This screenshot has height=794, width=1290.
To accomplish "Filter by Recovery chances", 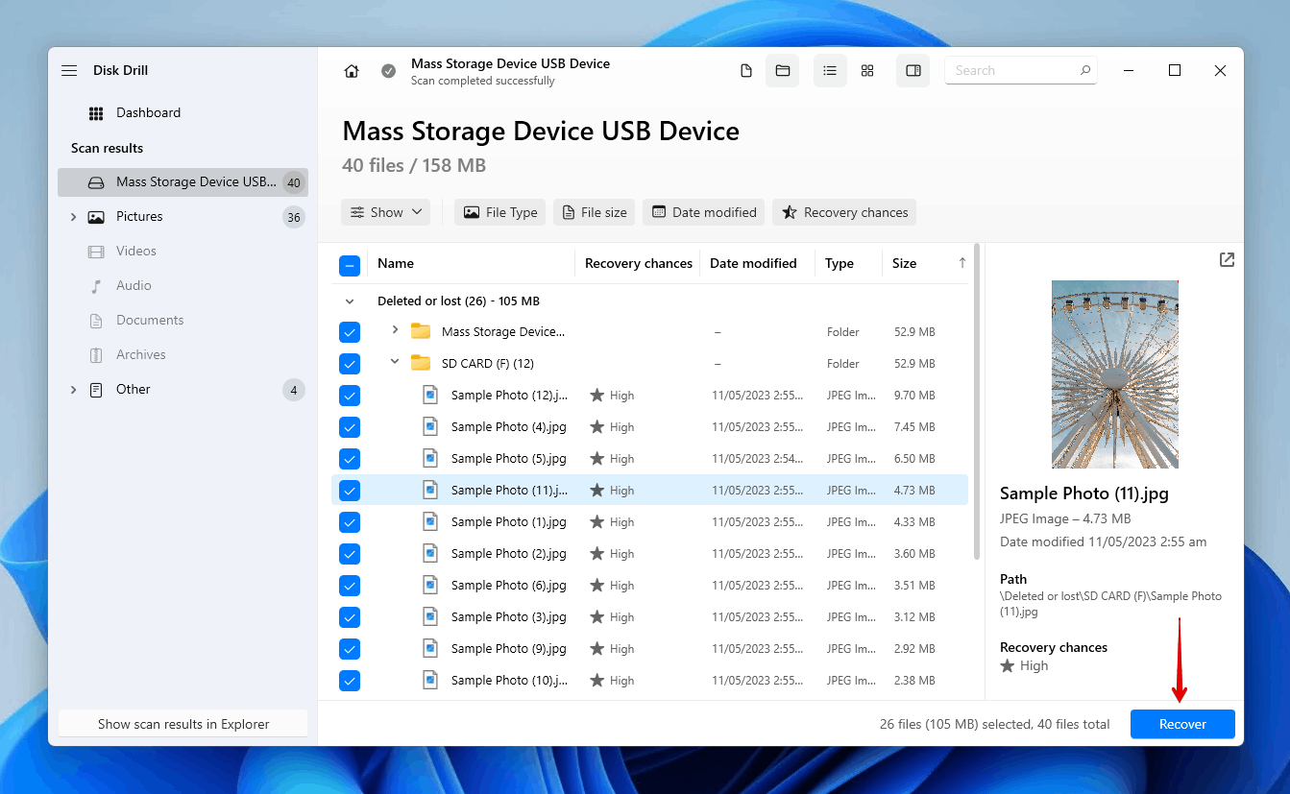I will [x=844, y=212].
